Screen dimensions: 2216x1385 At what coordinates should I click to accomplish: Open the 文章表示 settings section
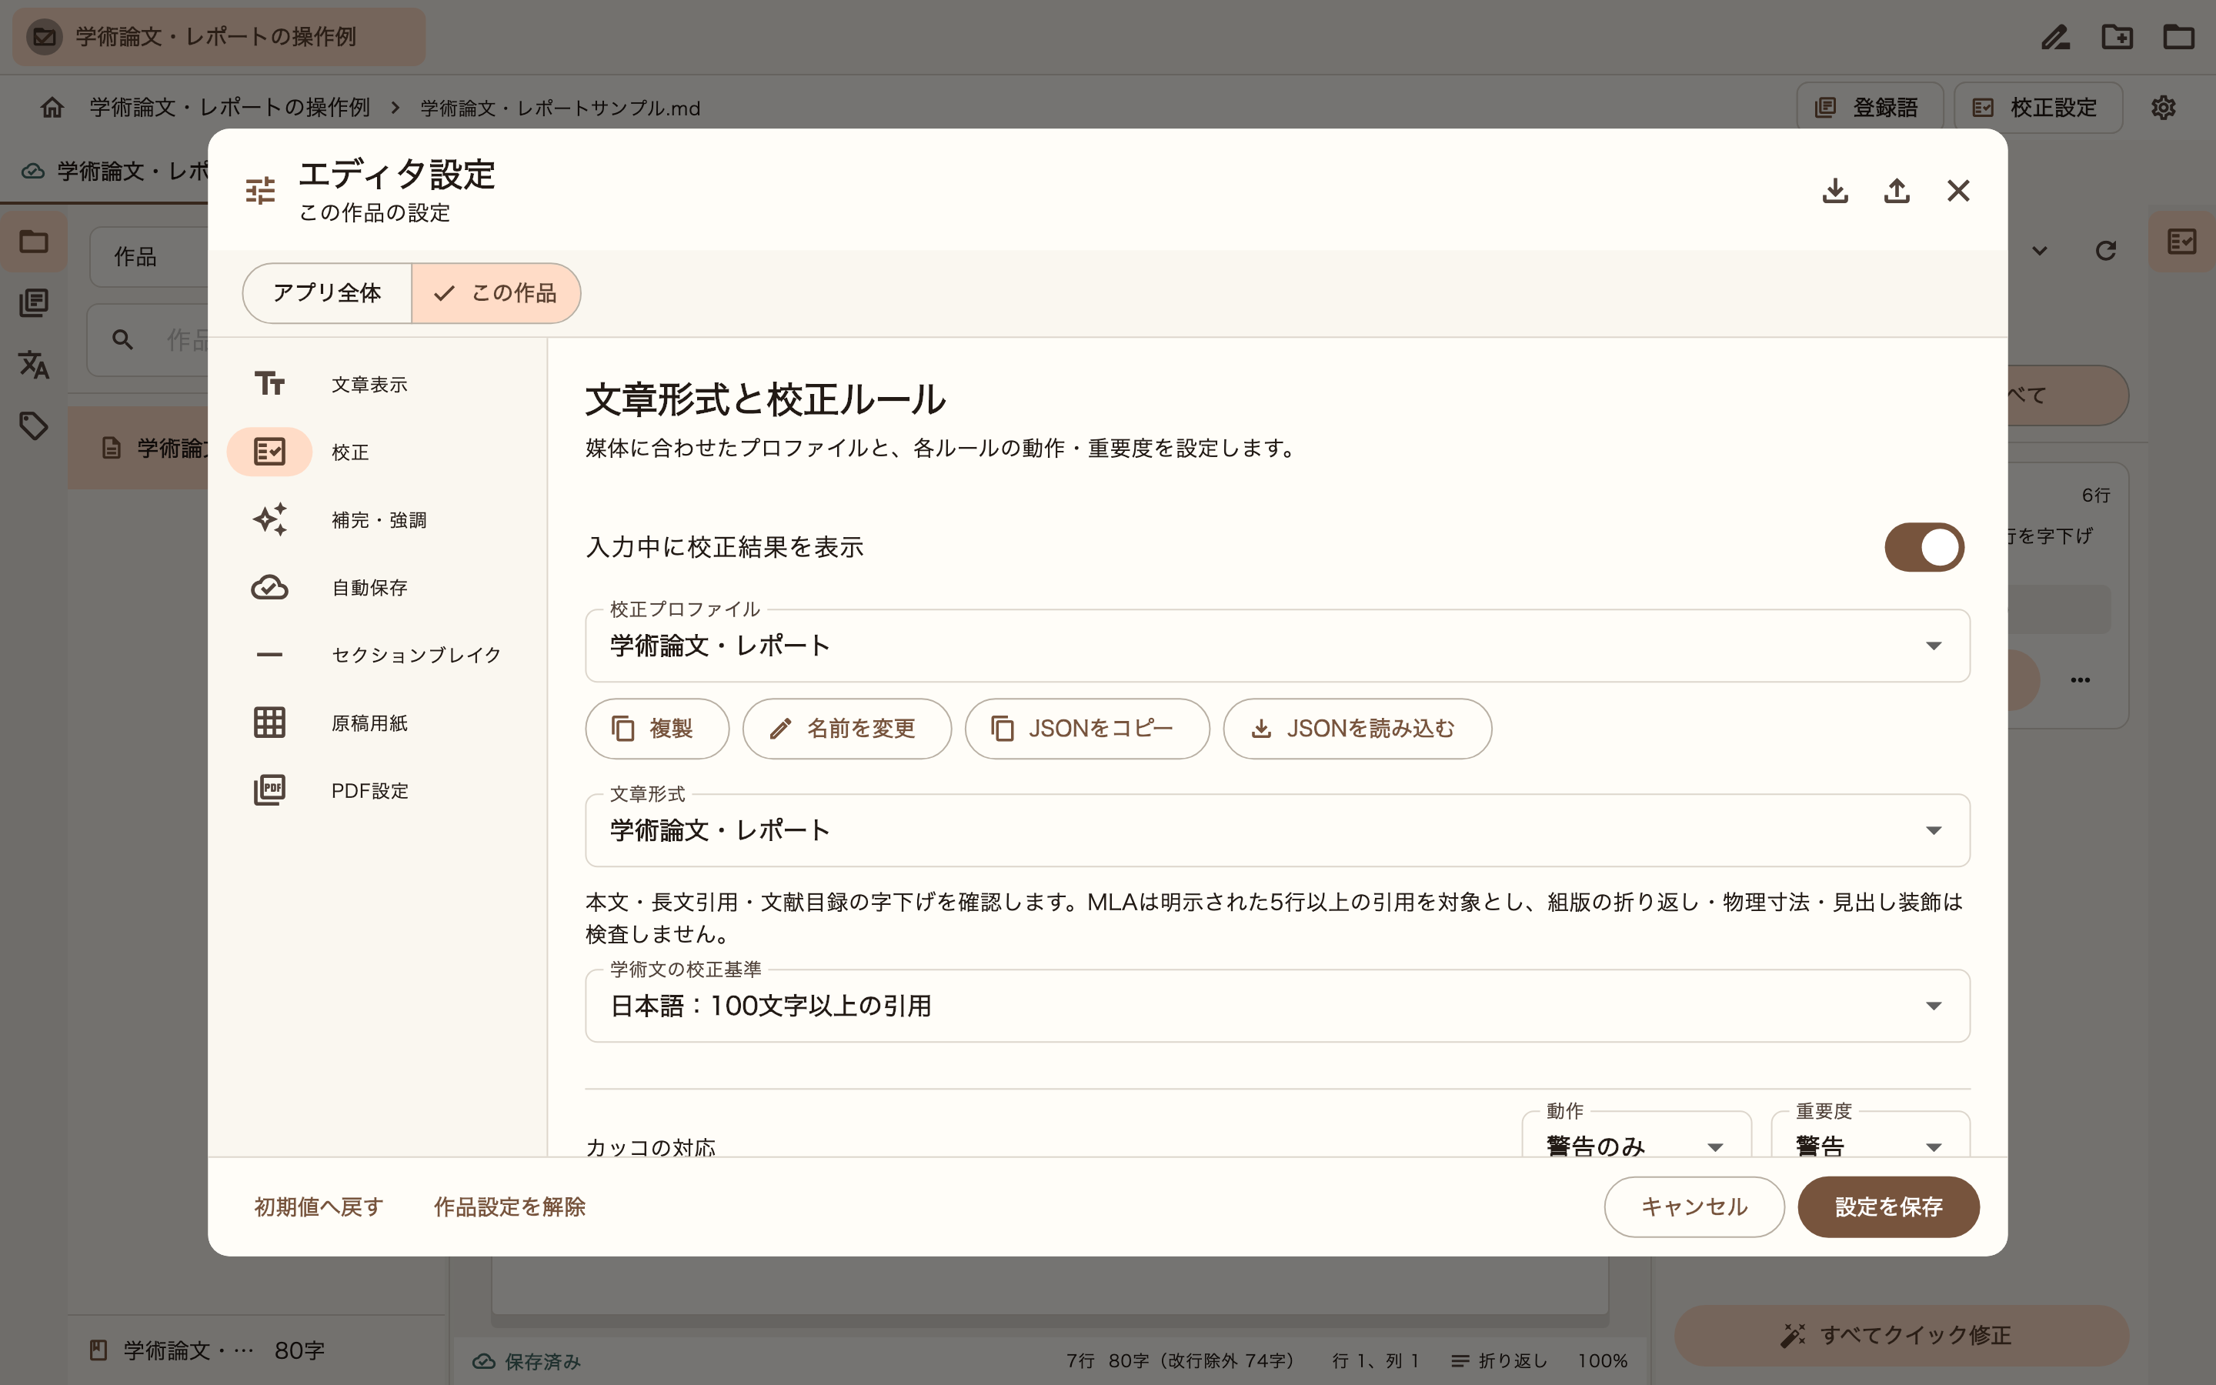tap(377, 384)
